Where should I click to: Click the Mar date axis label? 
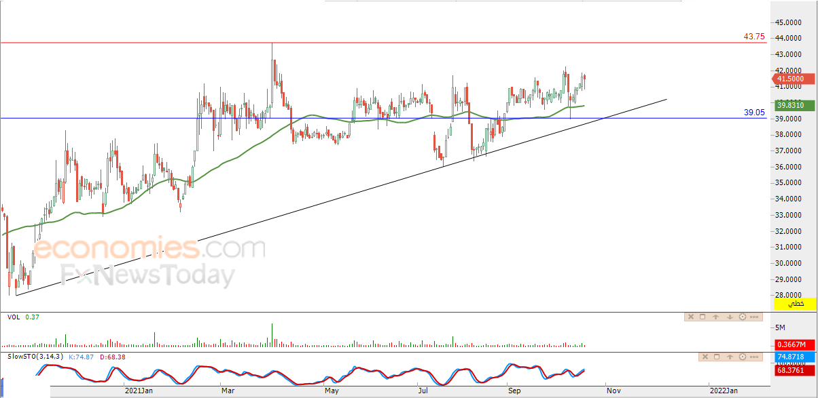point(228,391)
